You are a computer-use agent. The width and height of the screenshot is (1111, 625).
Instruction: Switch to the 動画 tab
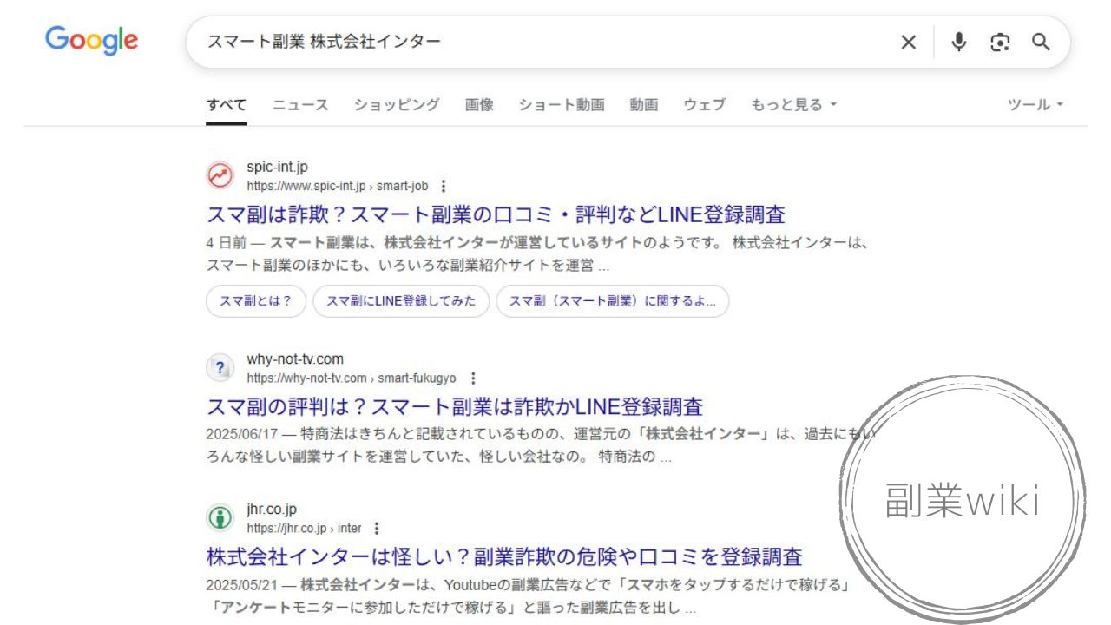(644, 105)
